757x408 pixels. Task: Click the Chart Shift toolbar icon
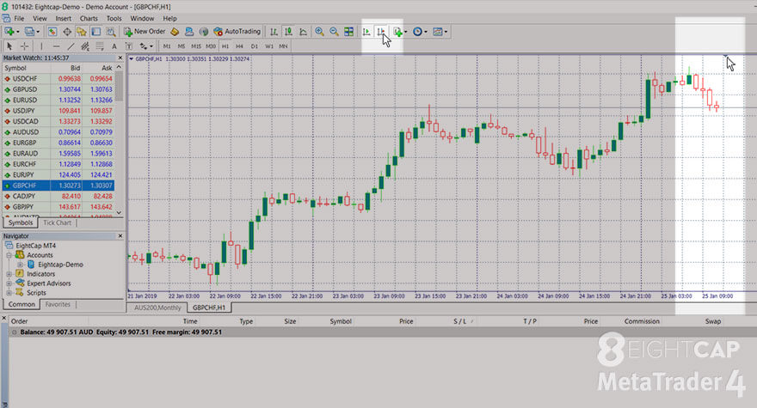click(x=381, y=31)
